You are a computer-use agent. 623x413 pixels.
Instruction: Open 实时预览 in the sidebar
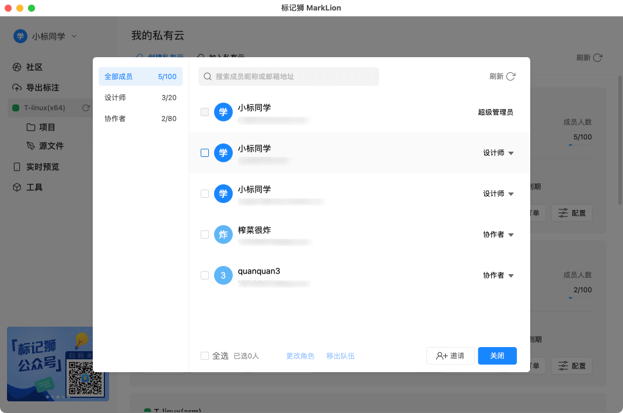[42, 167]
